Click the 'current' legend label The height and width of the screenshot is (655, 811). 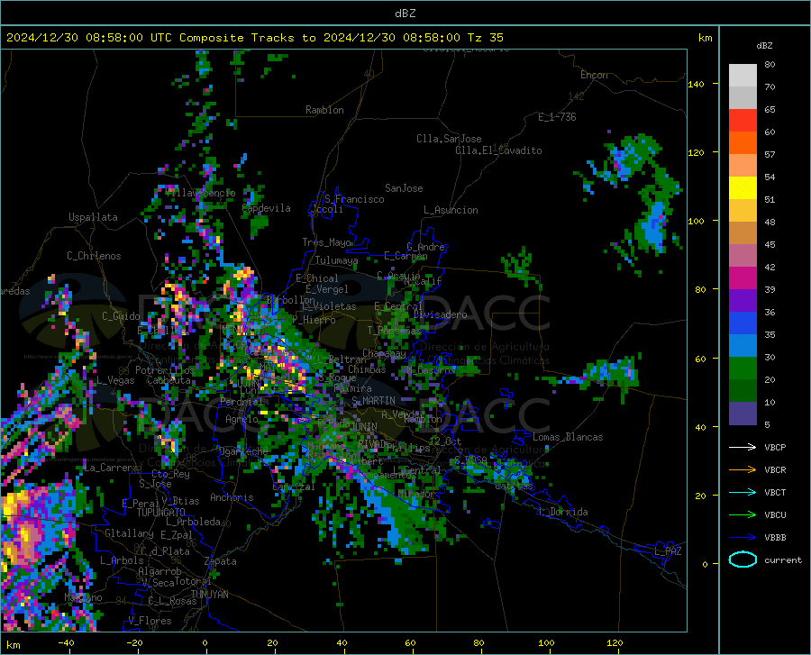point(783,559)
